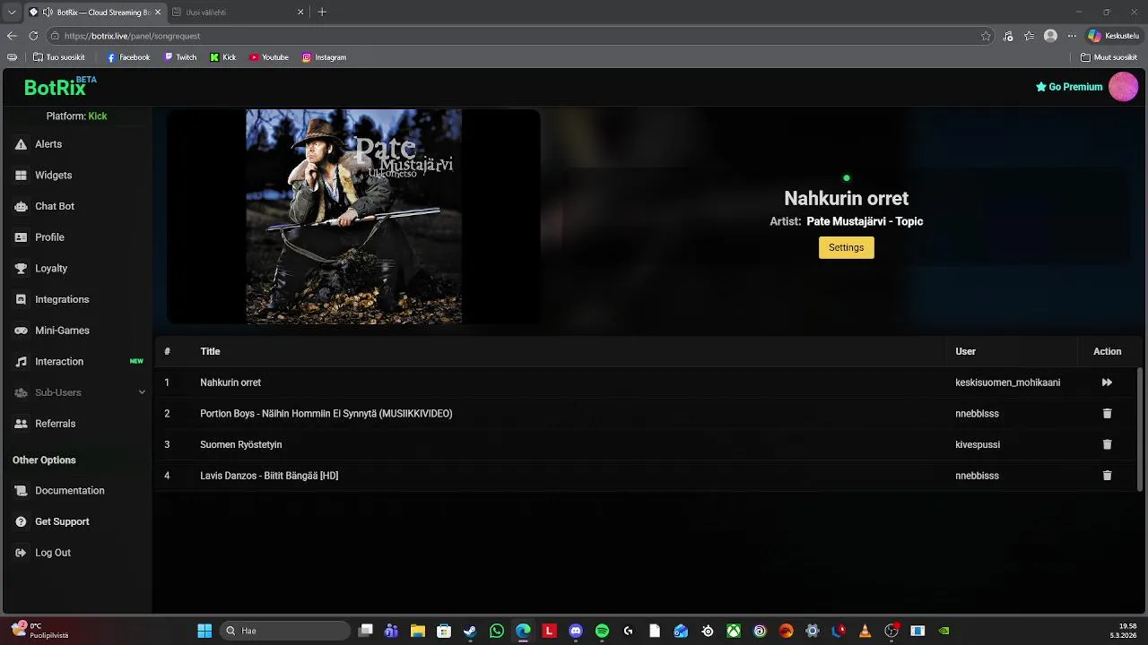Open Spotify from taskbar
The height and width of the screenshot is (645, 1148).
[x=602, y=631]
